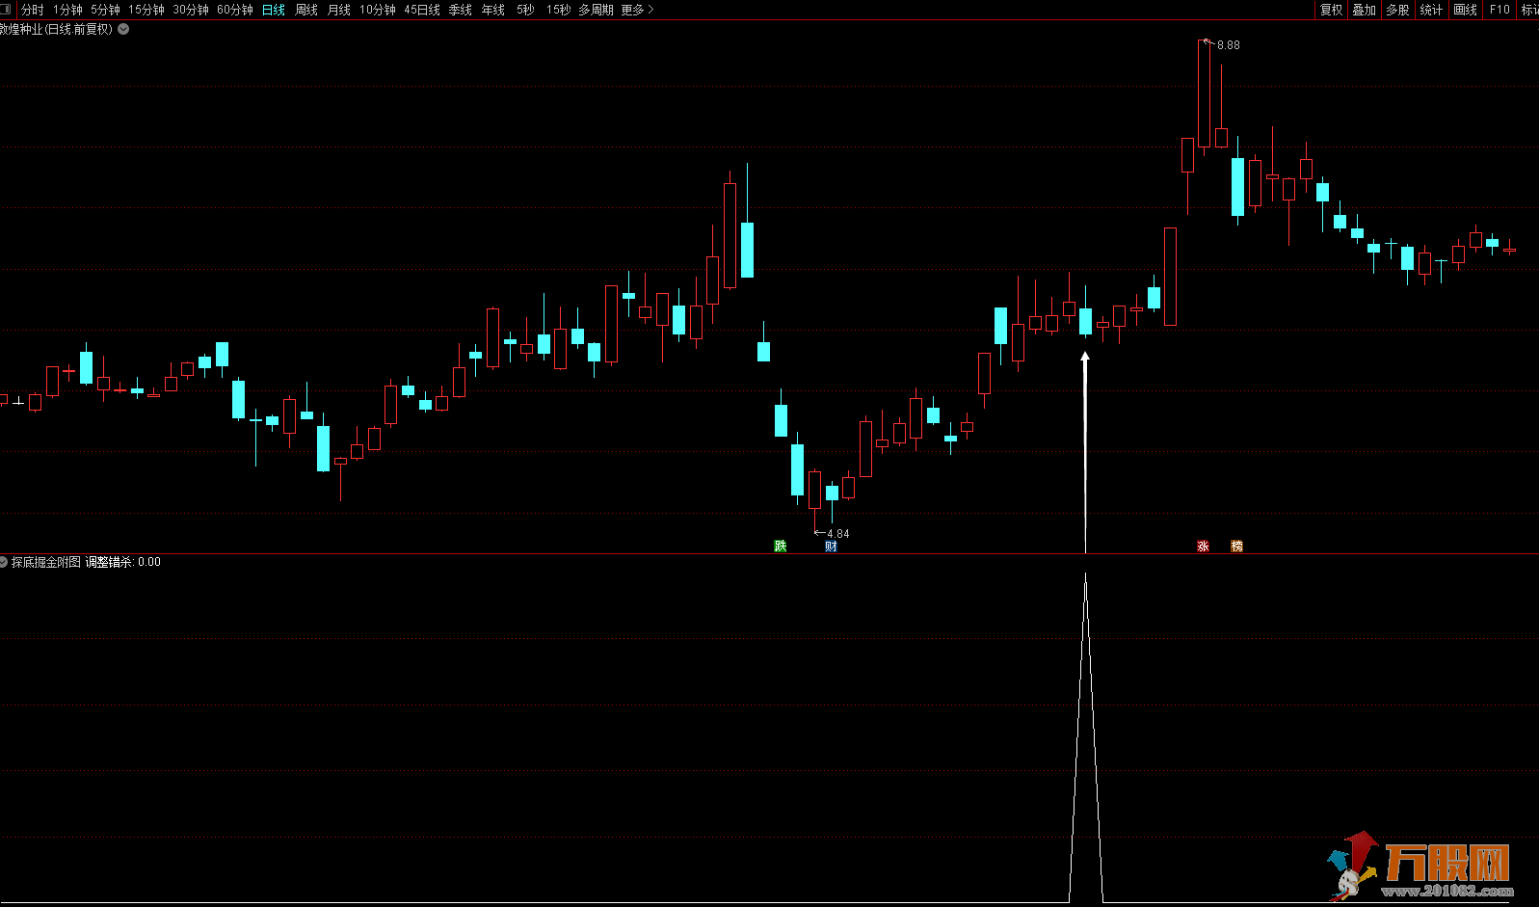Select the 45日线 period tab
1539x907 pixels.
coord(422,10)
